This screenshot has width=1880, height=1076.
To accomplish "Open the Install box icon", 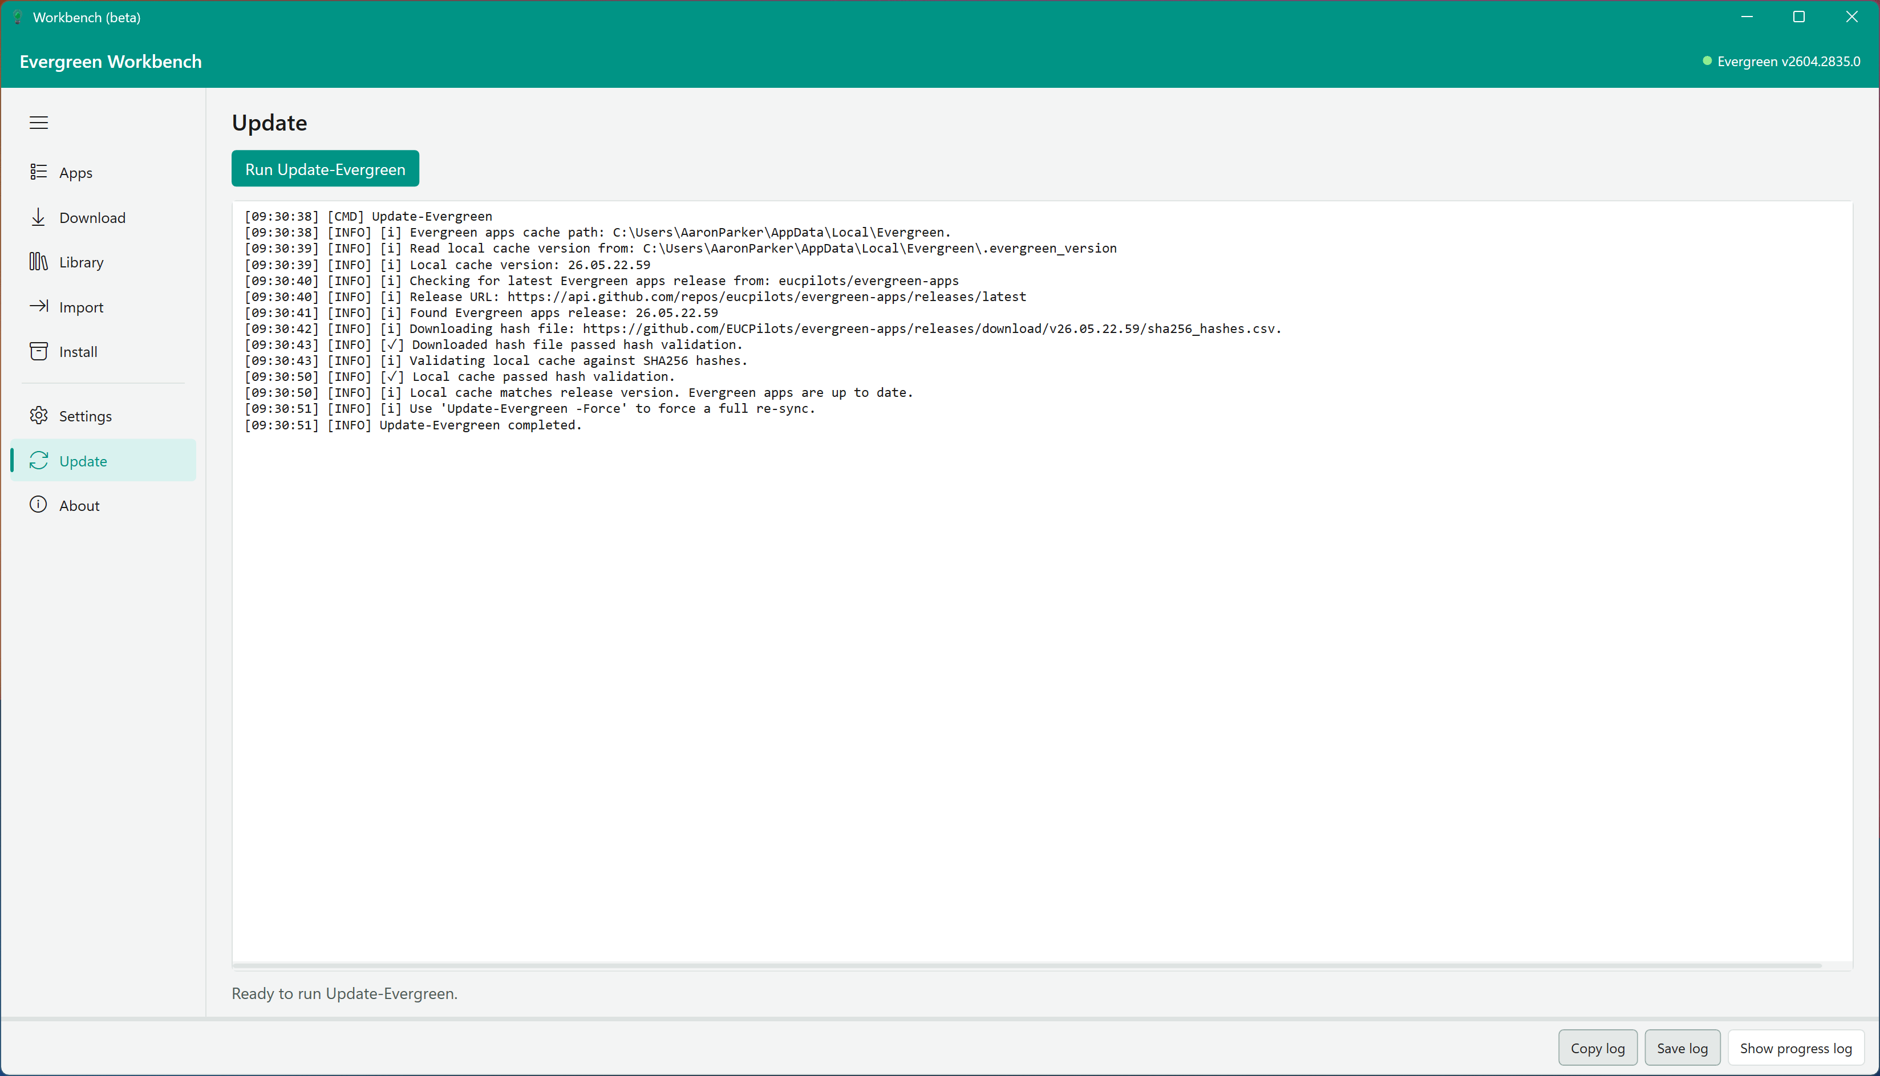I will click(x=38, y=351).
